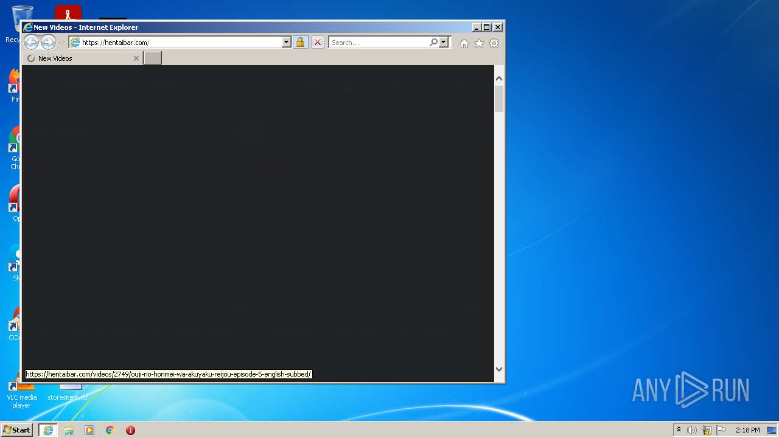Image resolution: width=779 pixels, height=438 pixels.
Task: Open the Tools gear menu
Action: (x=494, y=43)
